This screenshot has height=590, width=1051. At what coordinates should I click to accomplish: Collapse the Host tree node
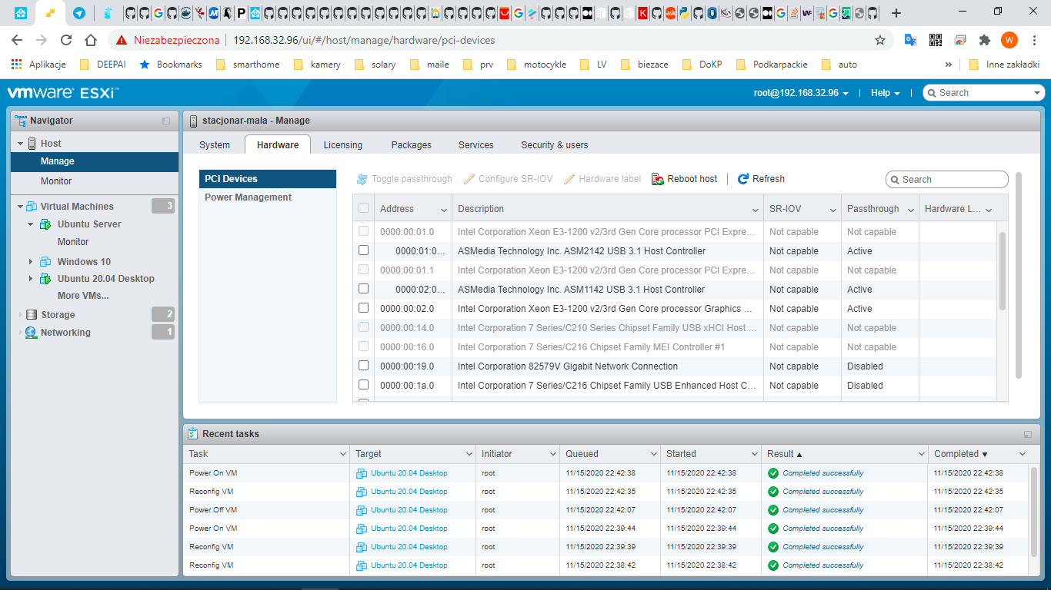click(21, 144)
